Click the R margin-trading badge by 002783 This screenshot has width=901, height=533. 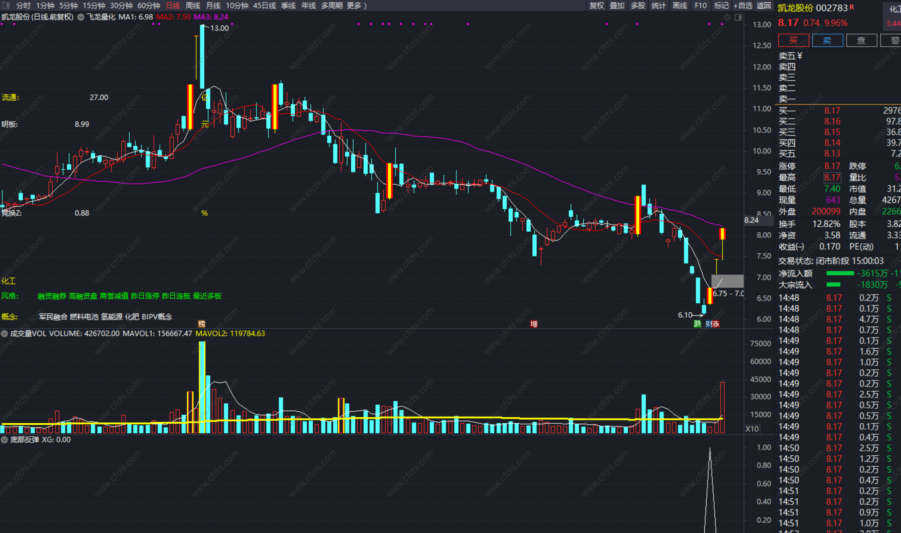pyautogui.click(x=852, y=7)
